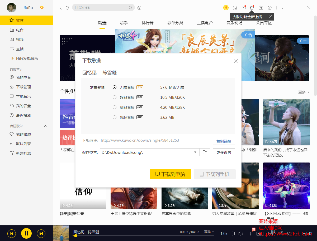Click 下载到手机 button
Screen dimensions: 317x241
click(215, 174)
